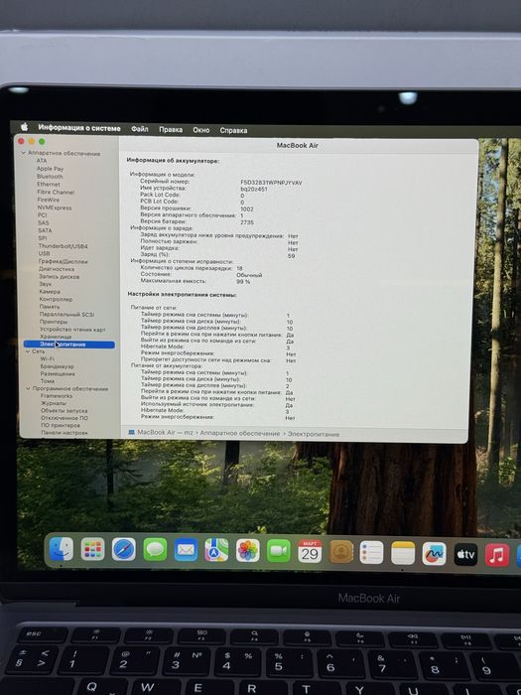
Task: Click MacBook Air — mz in path bar
Action: [x=166, y=433]
